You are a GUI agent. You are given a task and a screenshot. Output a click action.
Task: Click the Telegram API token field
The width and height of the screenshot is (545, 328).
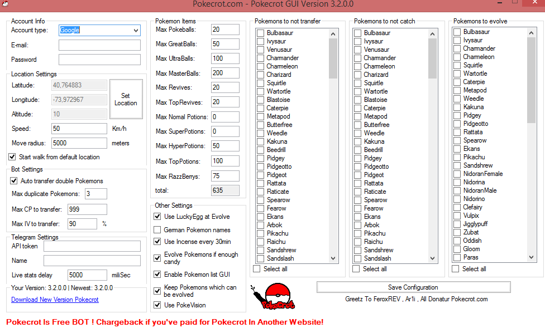tap(92, 246)
